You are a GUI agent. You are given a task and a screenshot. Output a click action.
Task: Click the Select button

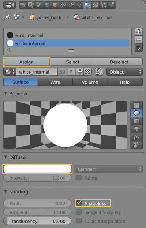[73, 62]
